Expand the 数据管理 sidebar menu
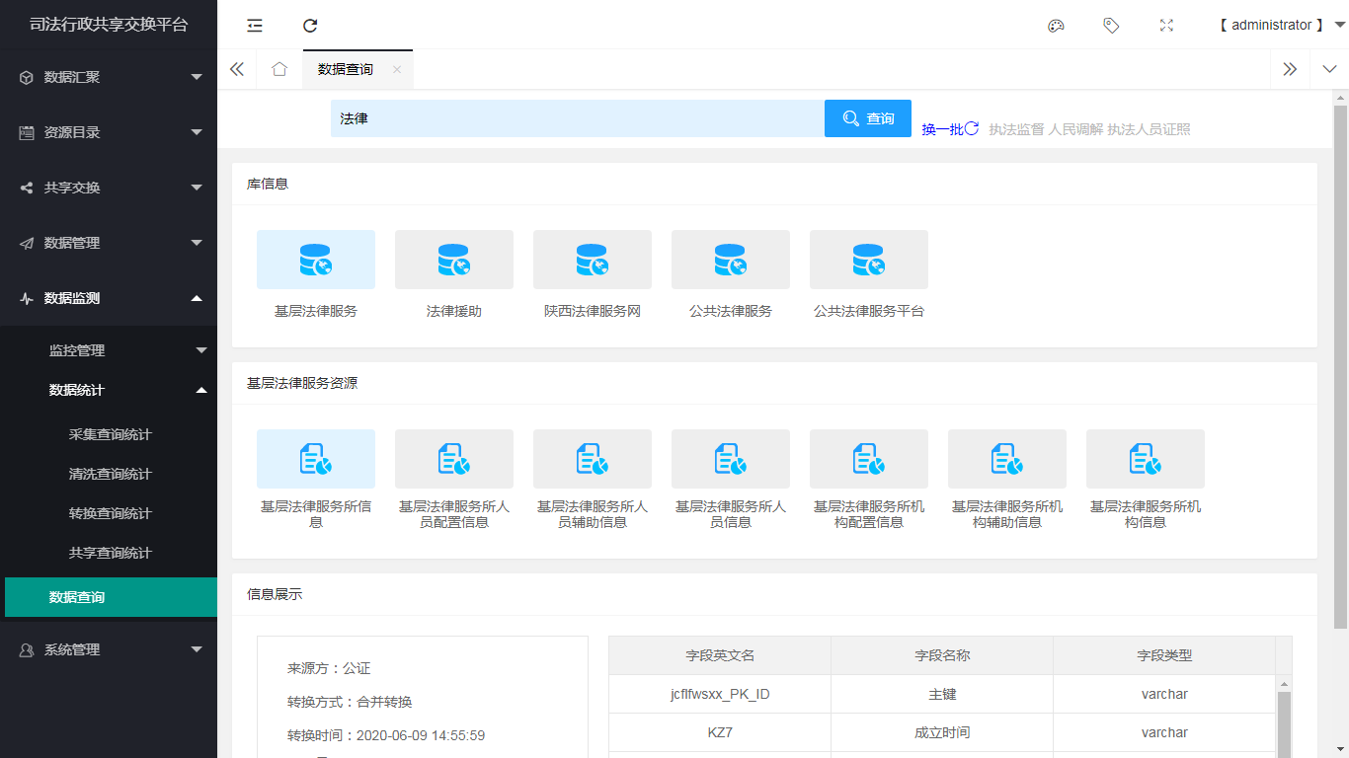This screenshot has height=758, width=1349. (109, 243)
